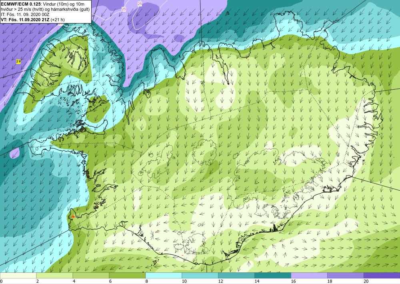Viewport: 400px width, 284px height.
Task: Click the deep violet above-20 m/s legend swatch
Action: click(382, 276)
